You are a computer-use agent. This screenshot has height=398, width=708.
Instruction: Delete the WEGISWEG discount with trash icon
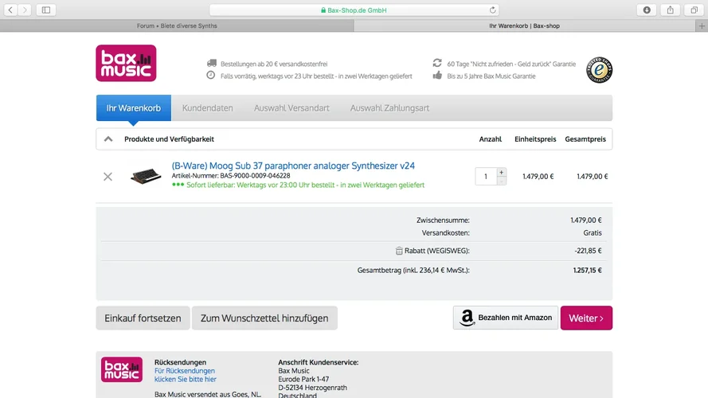[399, 251]
